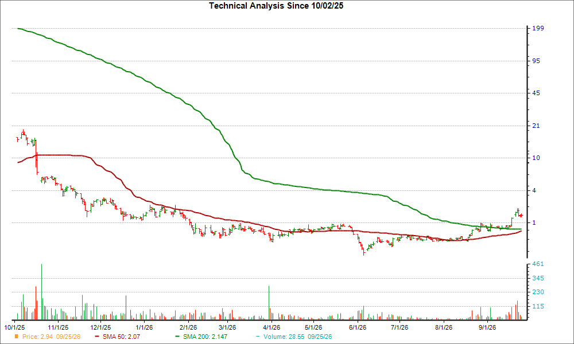Click the 10 price axis value
This screenshot has height=344, width=574.
pos(536,158)
